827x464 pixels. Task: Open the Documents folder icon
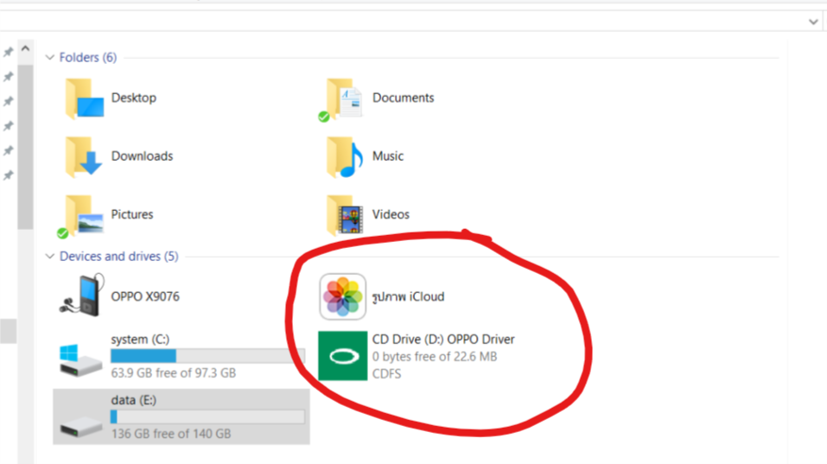pyautogui.click(x=342, y=99)
